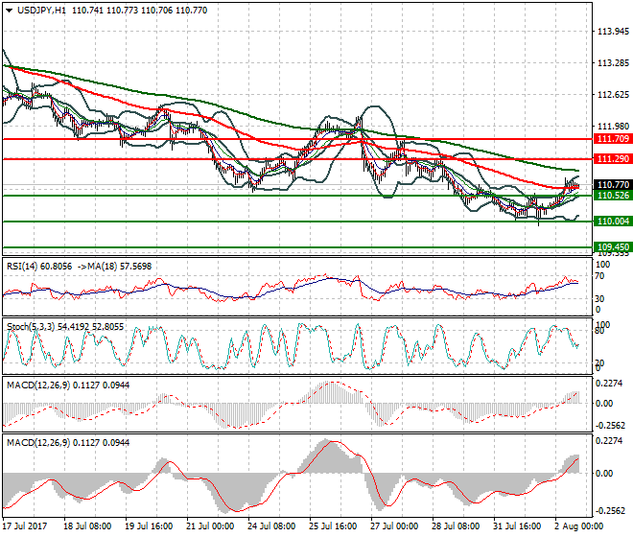Viewport: 633px width, 537px height.
Task: Click the 112.625 price axis value
Action: coord(613,95)
